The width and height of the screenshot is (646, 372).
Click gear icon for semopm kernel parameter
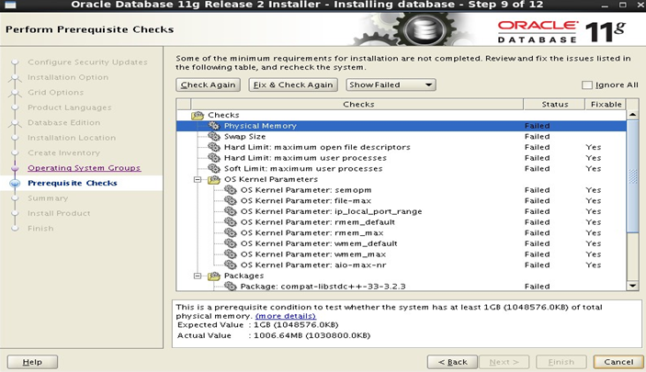point(231,190)
